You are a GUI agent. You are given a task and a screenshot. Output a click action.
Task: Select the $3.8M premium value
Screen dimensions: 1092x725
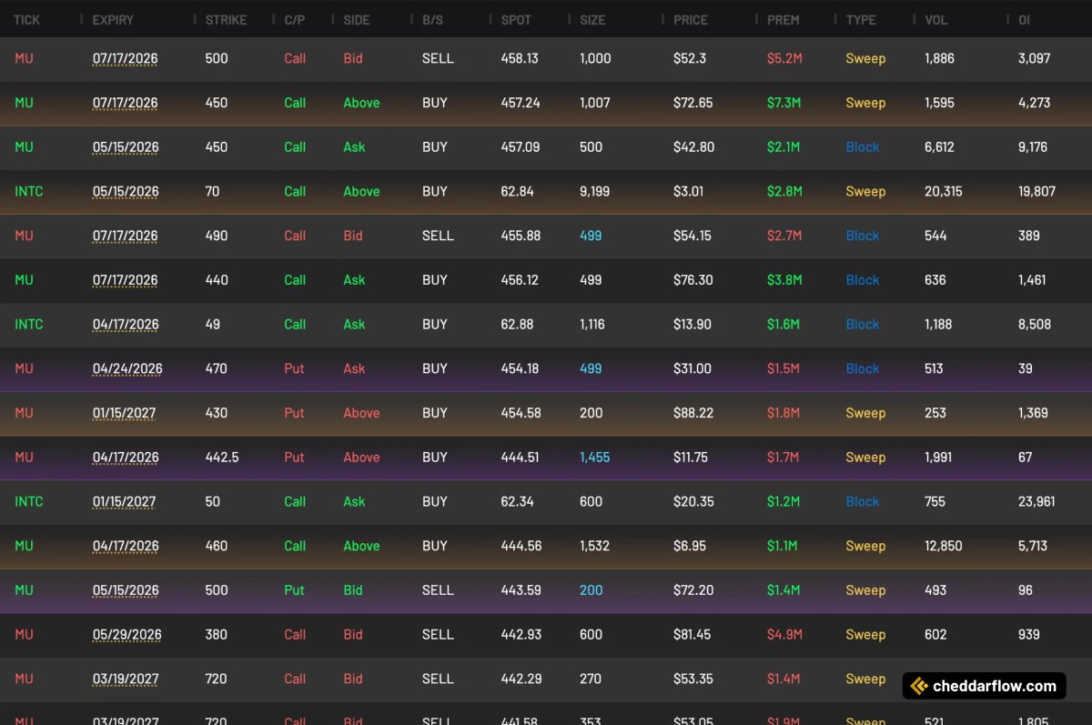click(x=784, y=280)
